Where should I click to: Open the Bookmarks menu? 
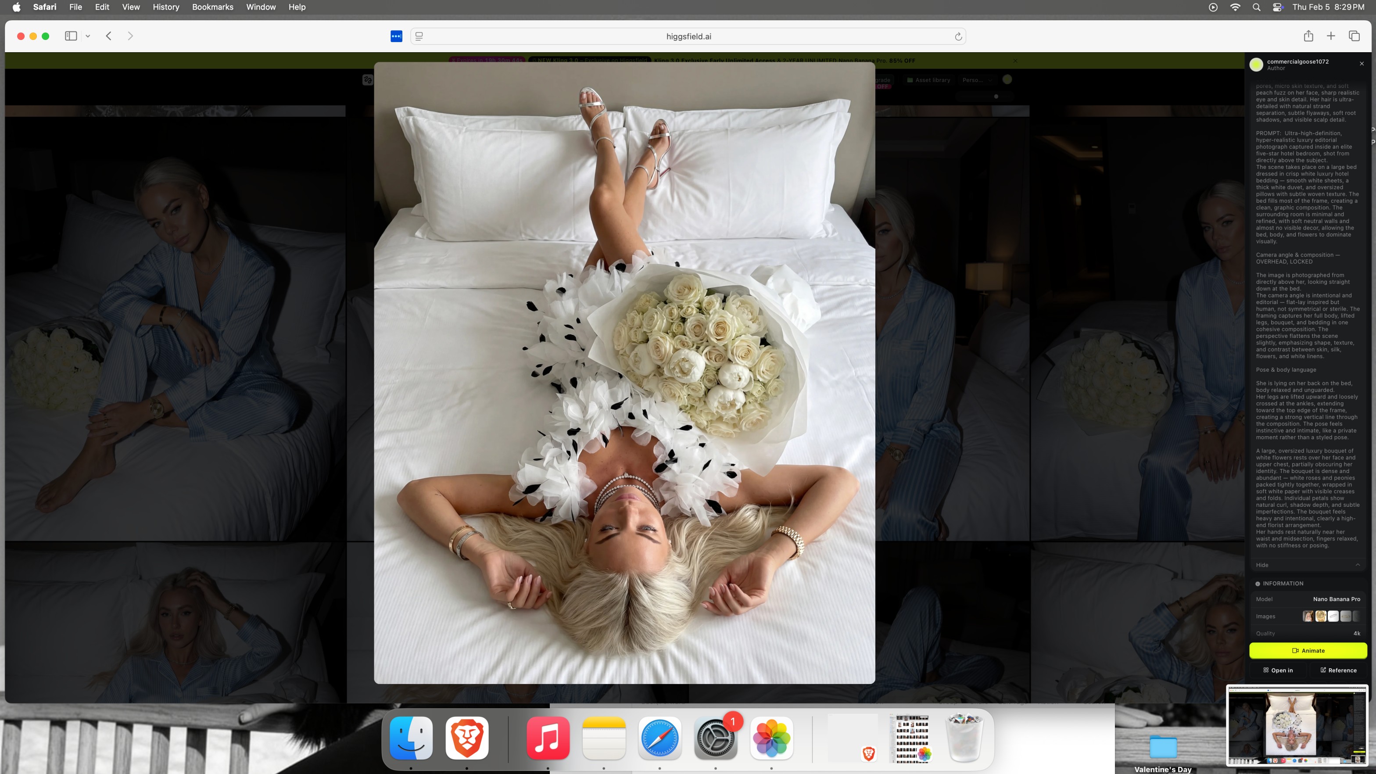(212, 7)
